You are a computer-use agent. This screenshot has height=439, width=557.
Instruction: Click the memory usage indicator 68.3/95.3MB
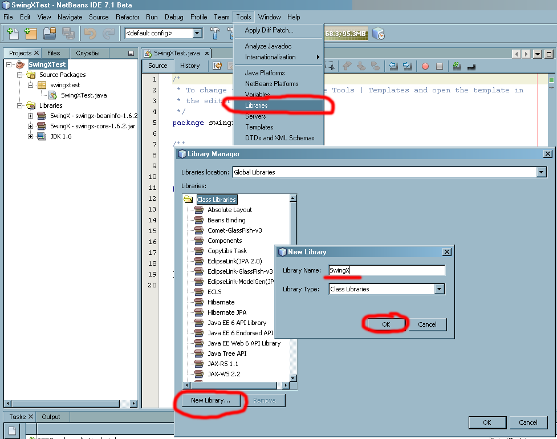pos(346,34)
